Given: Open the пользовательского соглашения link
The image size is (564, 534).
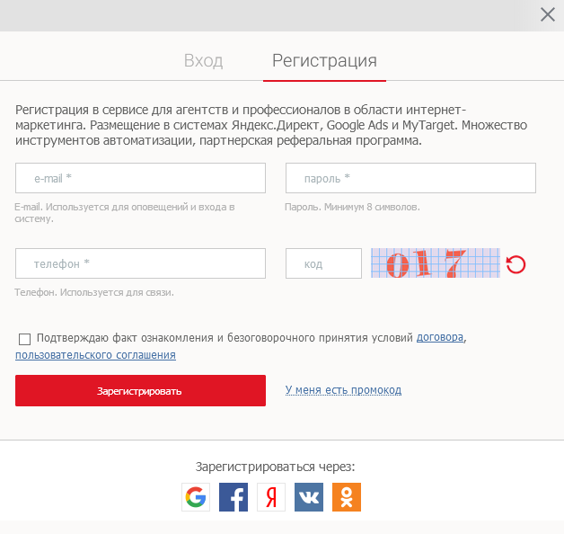Looking at the screenshot, I should coord(95,355).
